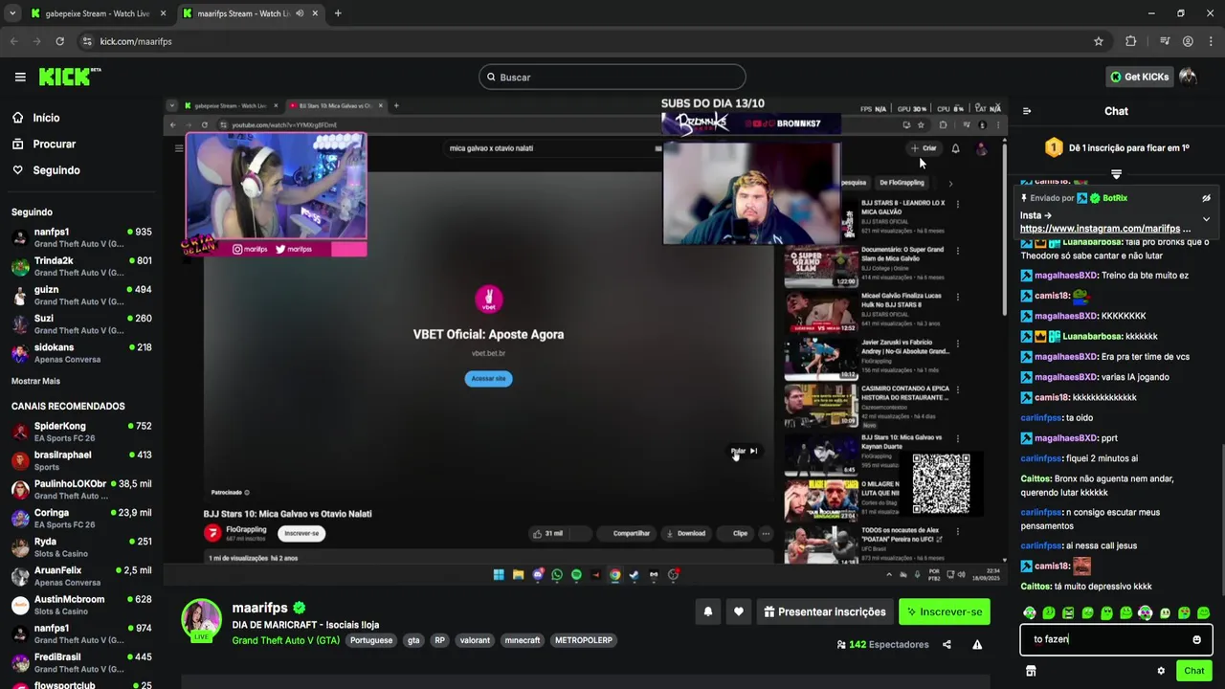Open brasilraphael recommended channel
This screenshot has width=1225, height=689.
point(81,460)
